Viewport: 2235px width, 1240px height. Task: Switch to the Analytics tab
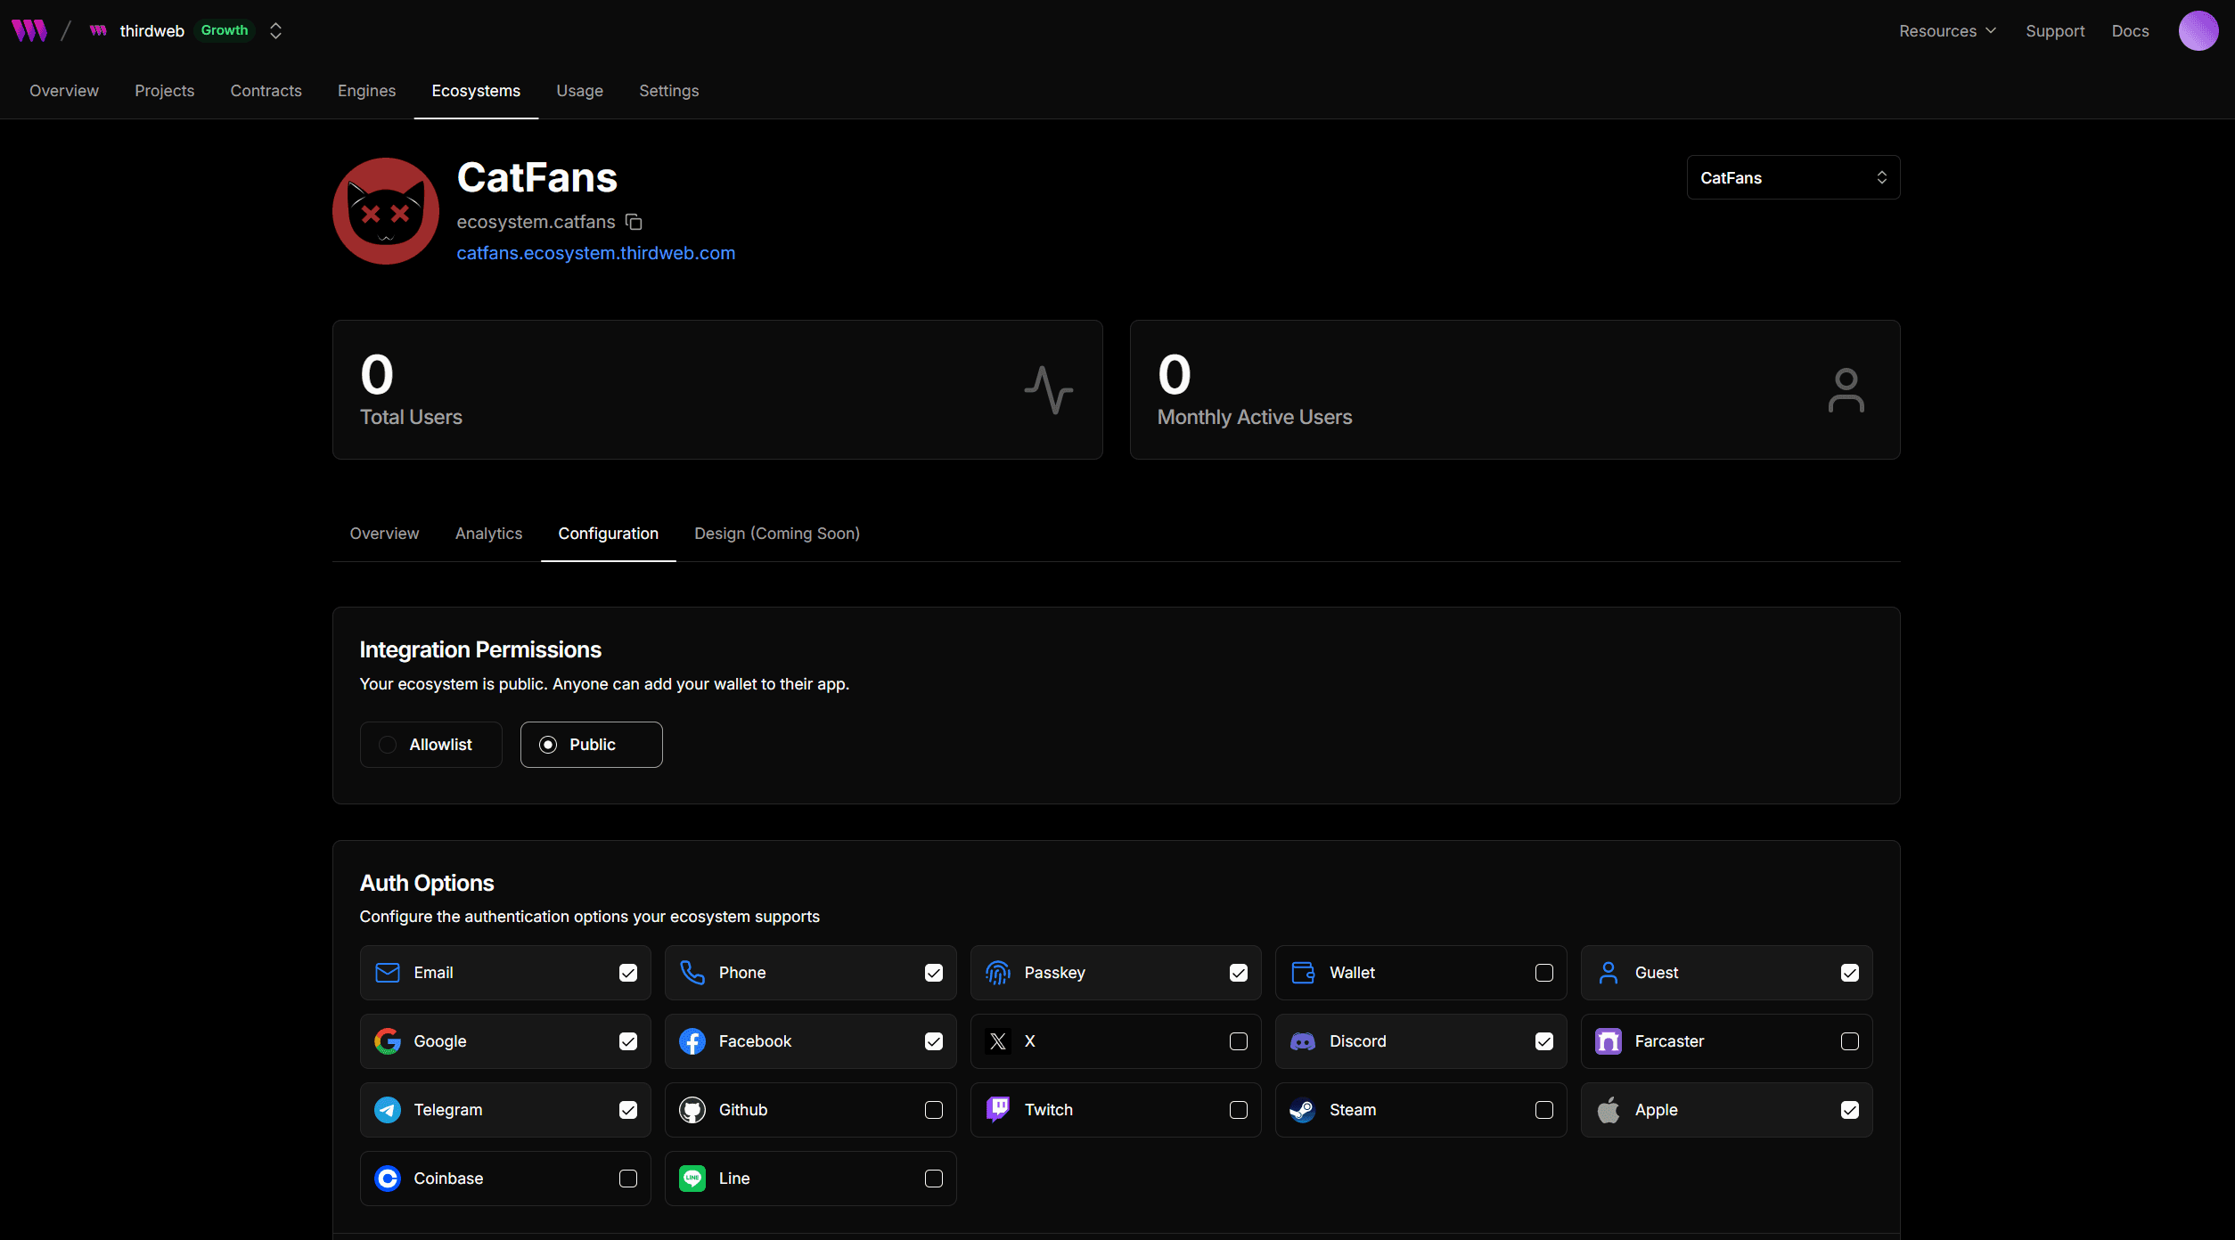[488, 534]
